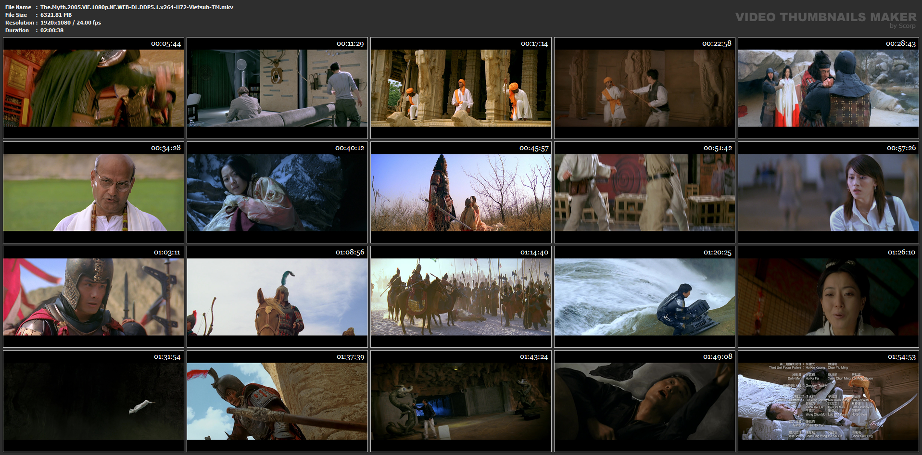Click the 01:54:53 end credits thumbnail
Viewport: 922px width, 455px height.
click(829, 401)
